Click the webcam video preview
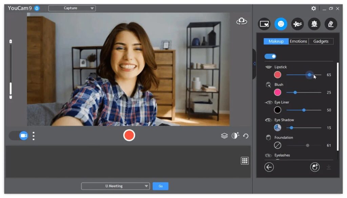This screenshot has width=347, height=198. 128,69
